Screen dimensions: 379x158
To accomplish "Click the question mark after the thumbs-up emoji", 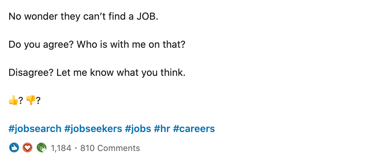I will (x=21, y=101).
